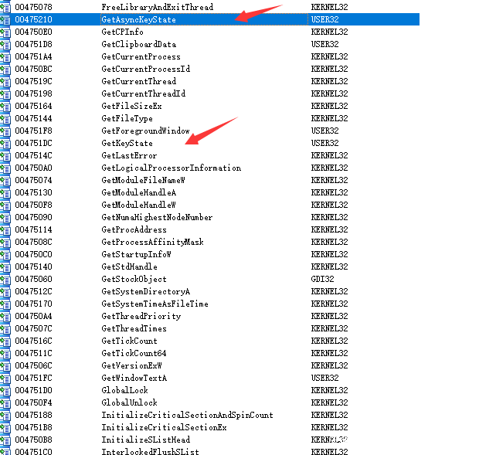Click address 004751A4

point(33,56)
